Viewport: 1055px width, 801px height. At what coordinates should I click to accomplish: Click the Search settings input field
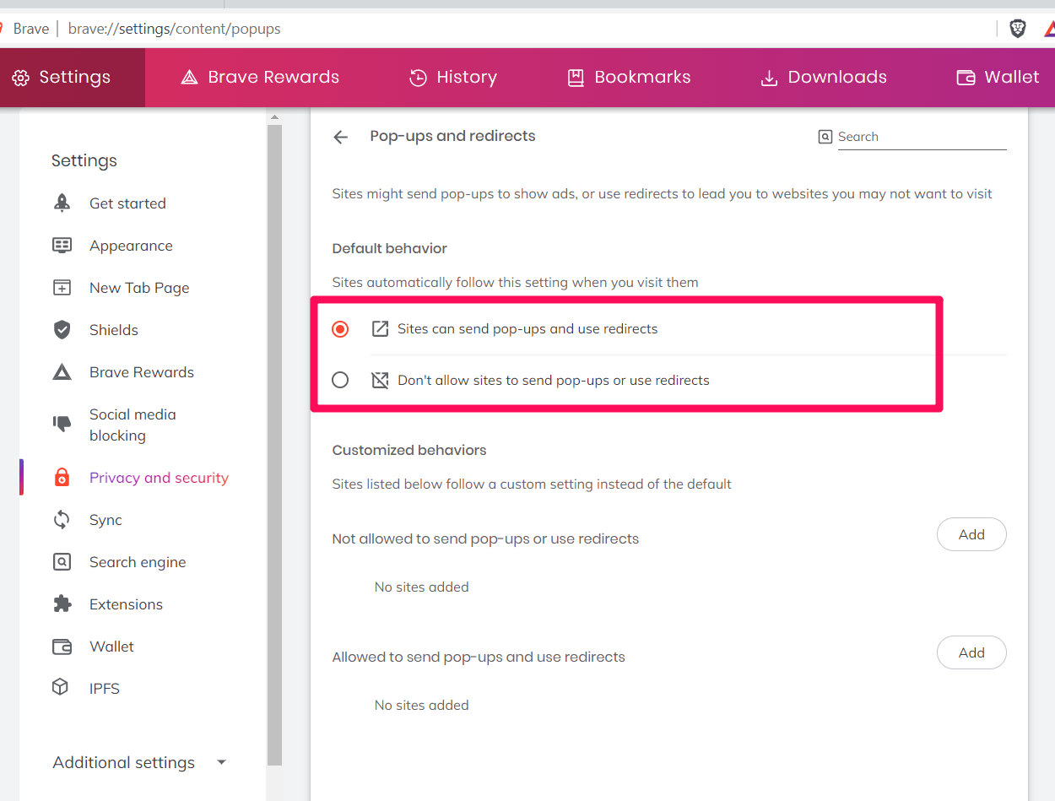922,137
